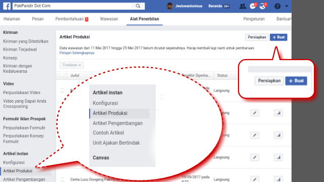The width and height of the screenshot is (324, 182).
Task: Open Perpustakaan Konsep Formulir in sidebar
Action: tap(23, 139)
